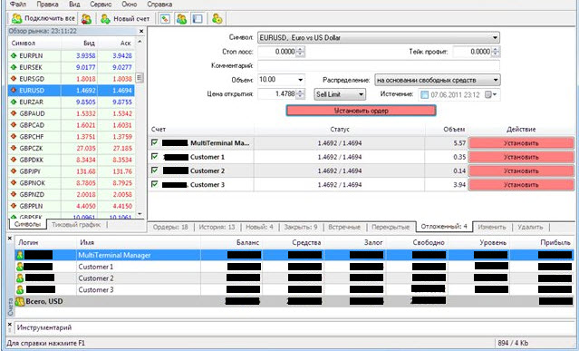Click the Установить ордер button
Screen dimensions: 579x351
[x=362, y=111]
